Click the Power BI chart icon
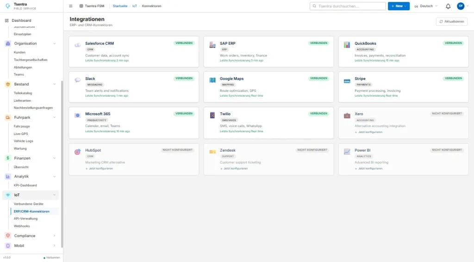 347,152
